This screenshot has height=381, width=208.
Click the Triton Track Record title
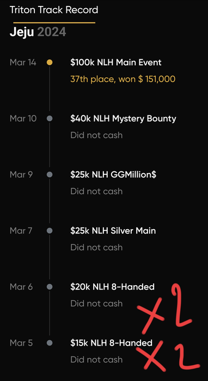(x=54, y=10)
